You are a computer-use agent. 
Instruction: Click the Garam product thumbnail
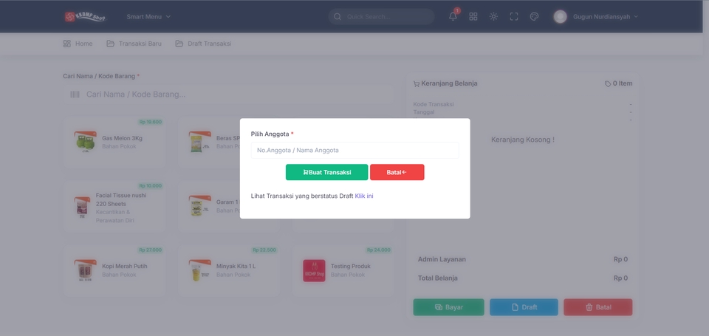(x=199, y=206)
